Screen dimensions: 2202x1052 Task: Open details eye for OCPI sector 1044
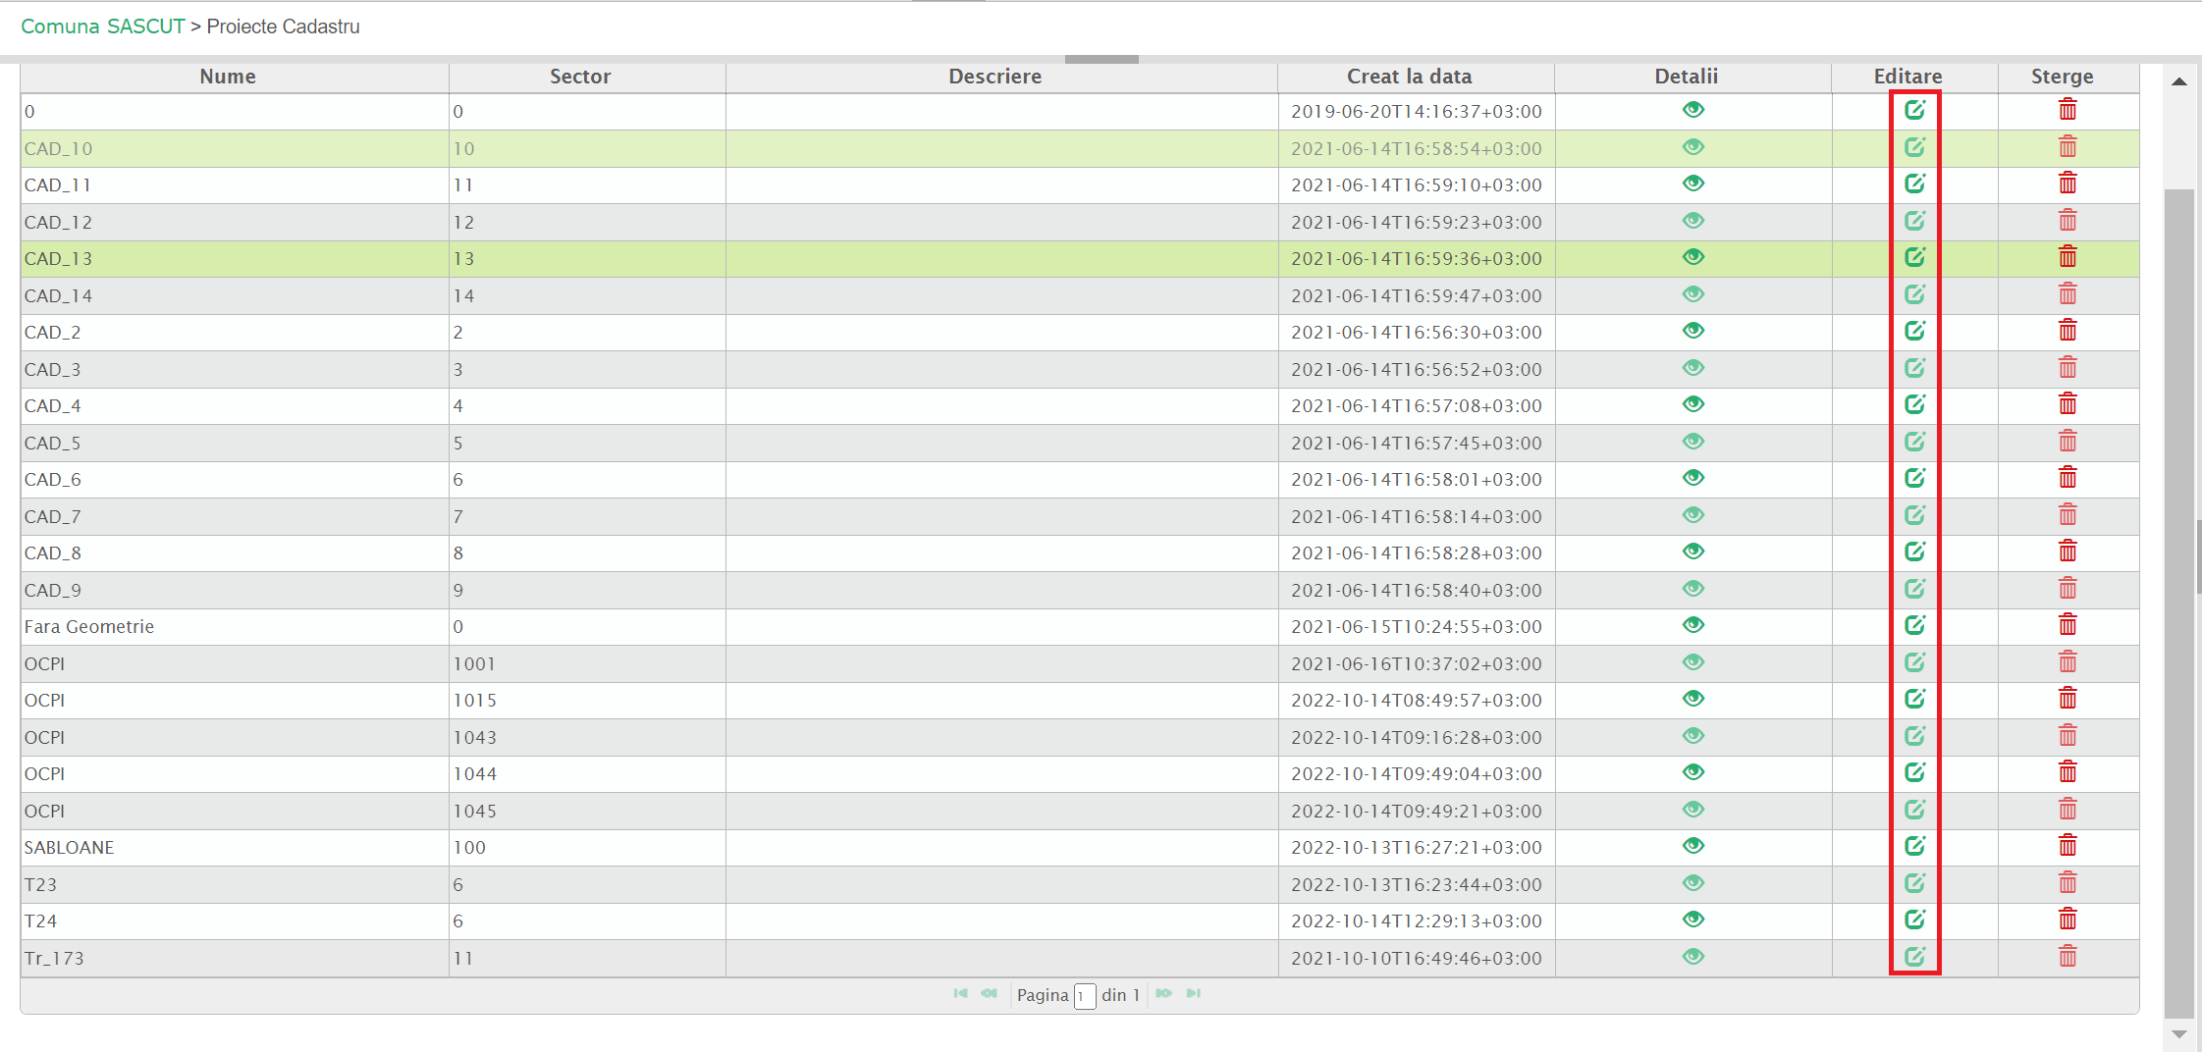tap(1692, 772)
